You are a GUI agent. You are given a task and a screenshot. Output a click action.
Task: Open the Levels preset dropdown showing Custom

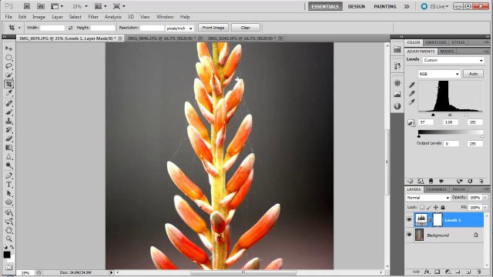[453, 60]
